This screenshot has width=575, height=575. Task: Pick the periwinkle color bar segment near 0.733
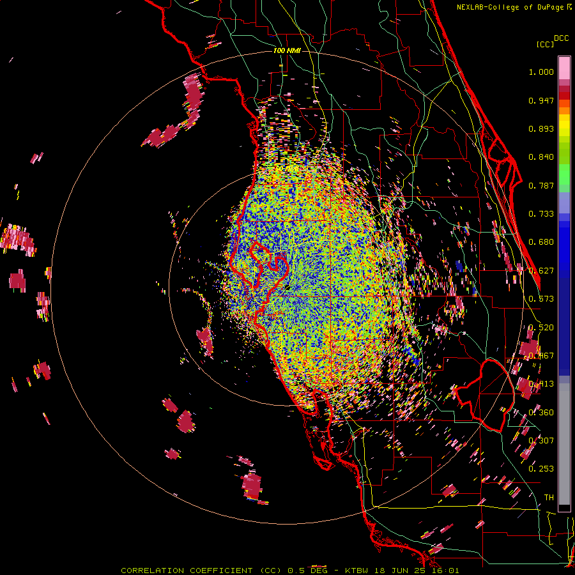[564, 203]
